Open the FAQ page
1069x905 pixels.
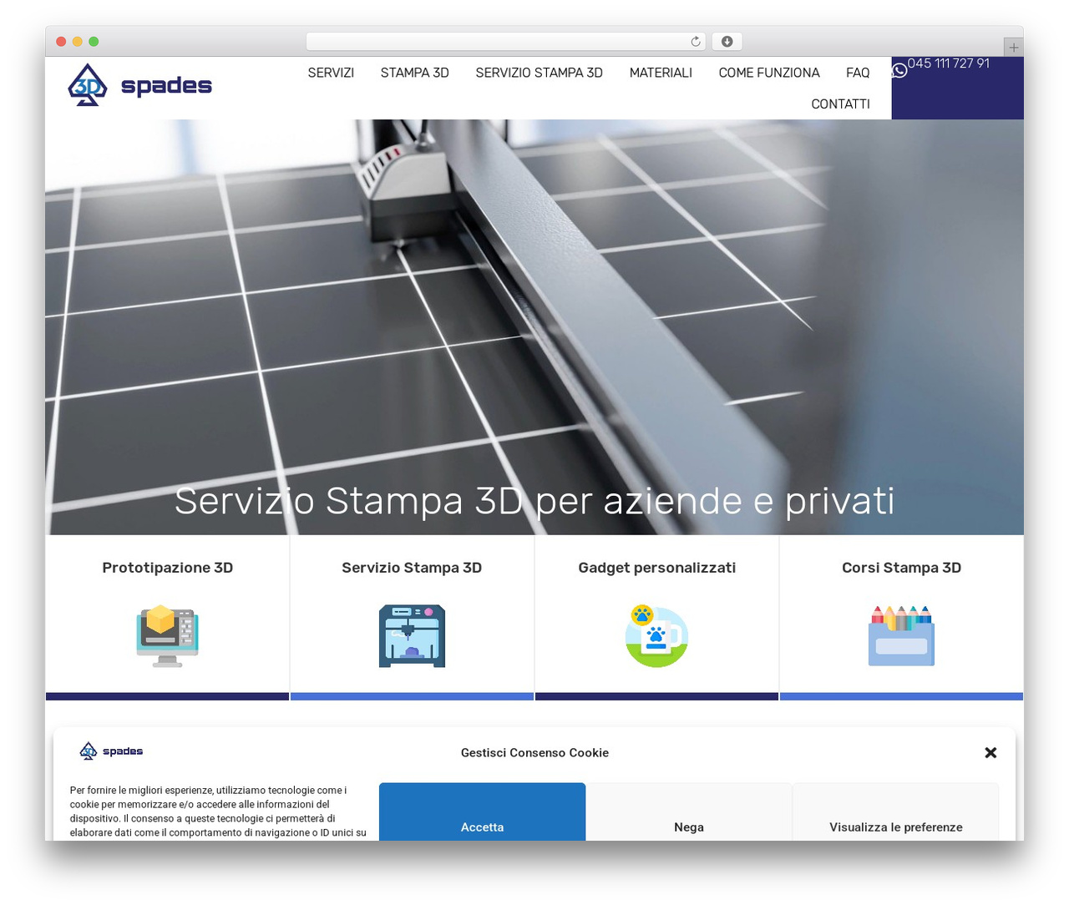(x=858, y=73)
